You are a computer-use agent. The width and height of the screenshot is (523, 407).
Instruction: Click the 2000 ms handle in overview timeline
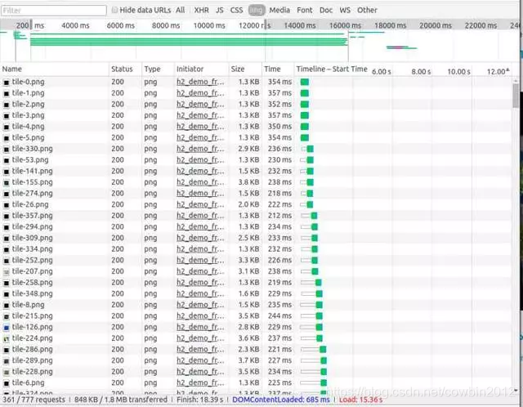pos(31,25)
